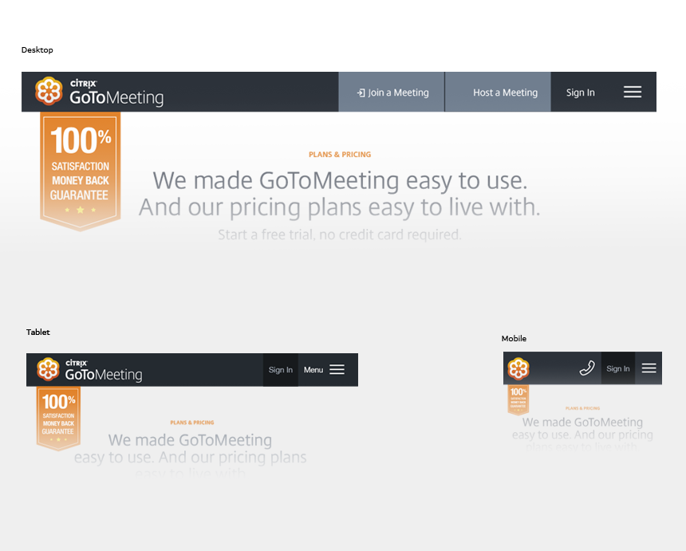Select Sign In in the desktop header
686x551 pixels.
(x=580, y=92)
